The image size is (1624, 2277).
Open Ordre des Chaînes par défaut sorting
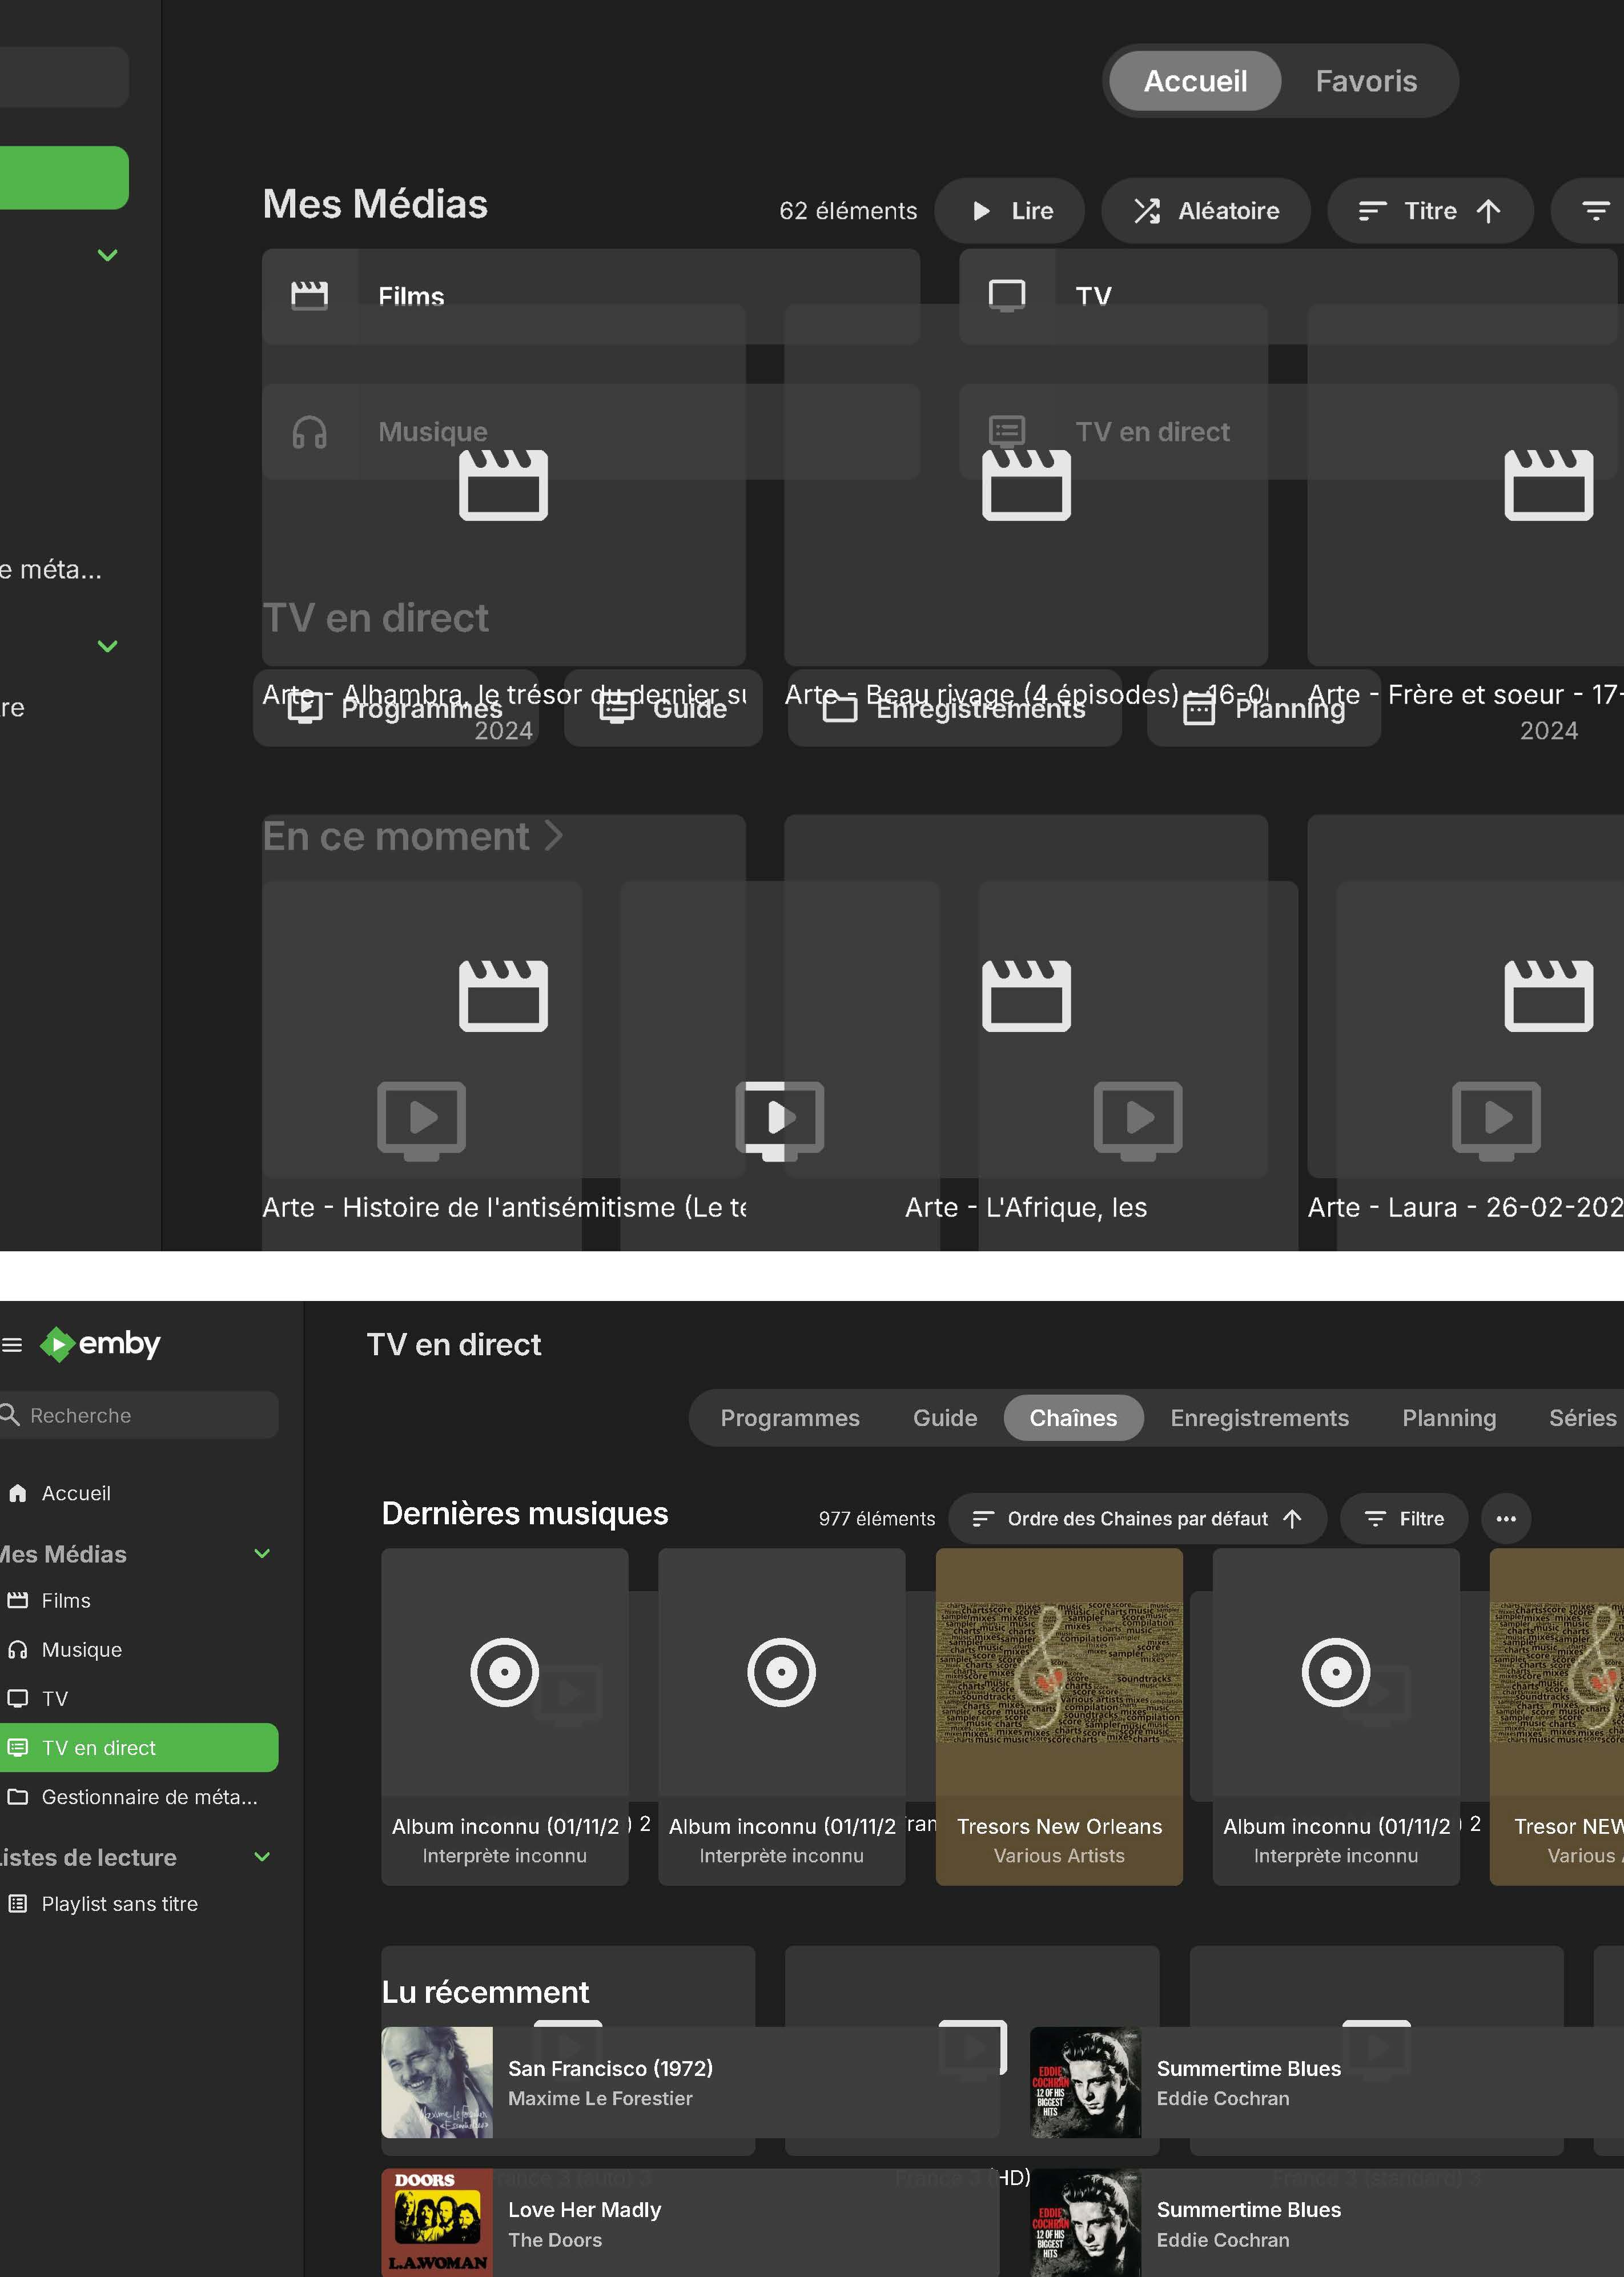(x=1137, y=1518)
